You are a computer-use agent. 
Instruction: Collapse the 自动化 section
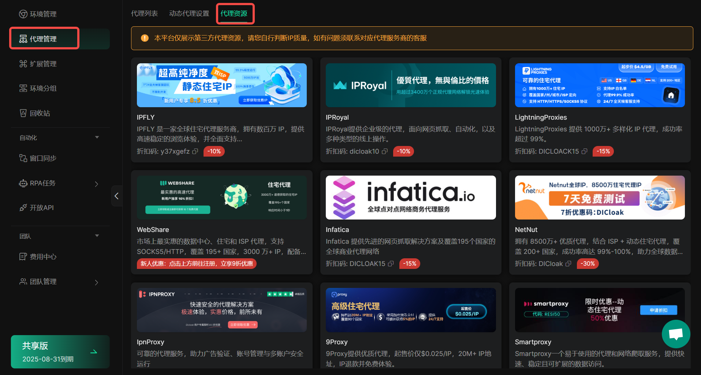click(x=97, y=138)
